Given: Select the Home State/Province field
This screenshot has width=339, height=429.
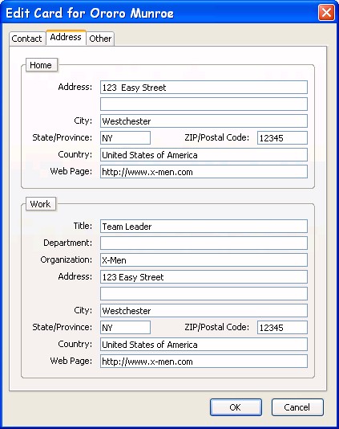Looking at the screenshot, I should (125, 137).
